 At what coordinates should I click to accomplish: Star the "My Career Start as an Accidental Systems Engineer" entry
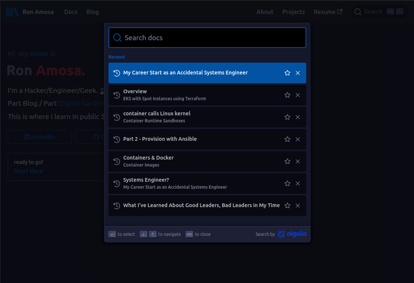click(x=287, y=73)
